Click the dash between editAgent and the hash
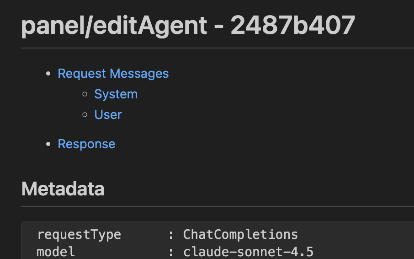The height and width of the screenshot is (259, 414). point(219,27)
